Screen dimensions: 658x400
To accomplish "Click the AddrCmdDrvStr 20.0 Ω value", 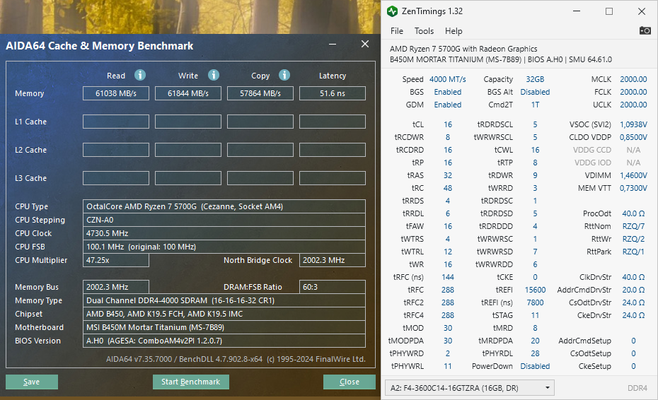I will (633, 290).
